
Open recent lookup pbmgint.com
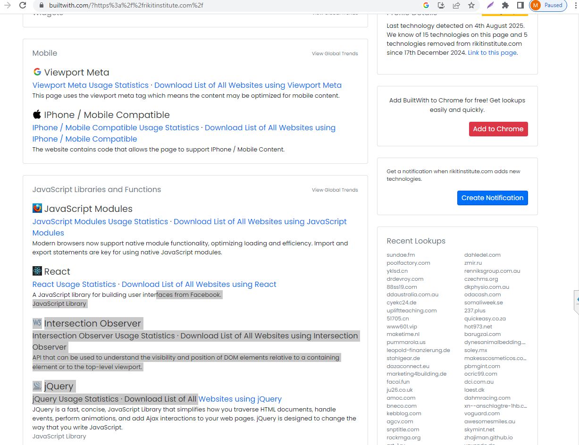pos(482,366)
